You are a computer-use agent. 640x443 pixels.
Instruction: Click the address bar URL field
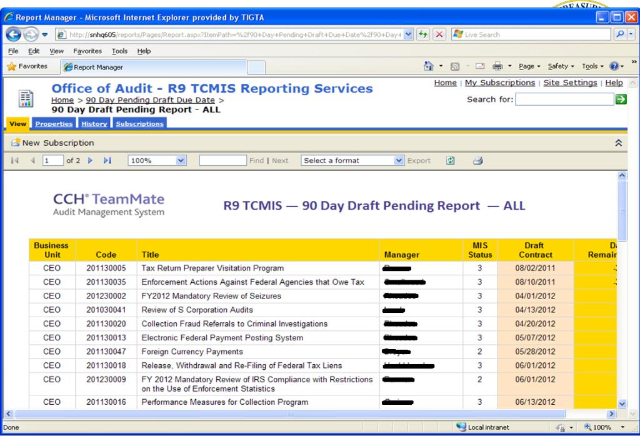(x=234, y=35)
